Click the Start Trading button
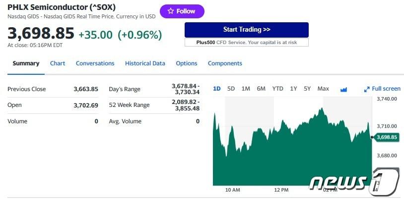 247,30
